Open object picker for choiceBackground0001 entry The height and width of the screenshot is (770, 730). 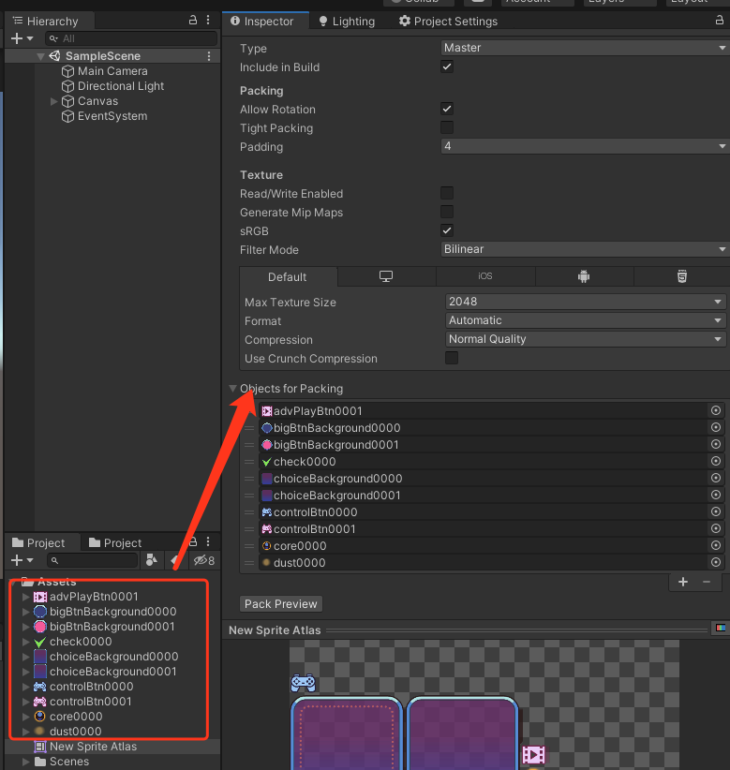click(x=716, y=495)
